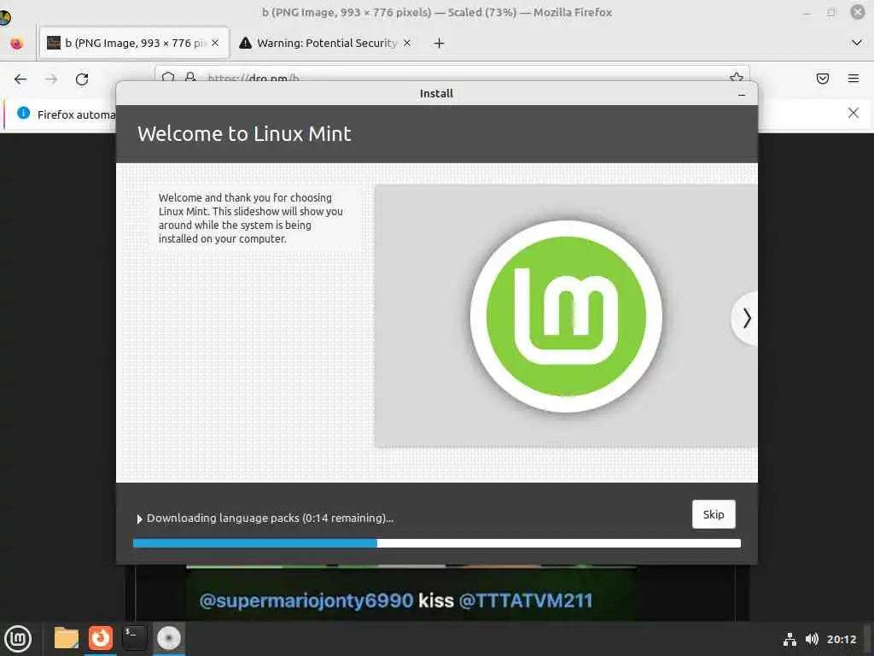The width and height of the screenshot is (874, 656).
Task: Advance slideshow with the right chevron arrow
Action: click(x=745, y=318)
